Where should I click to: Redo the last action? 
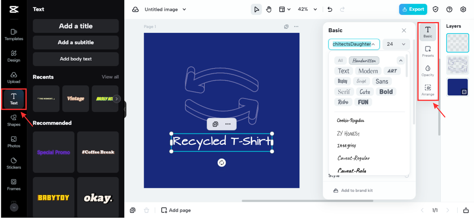pyautogui.click(x=342, y=9)
